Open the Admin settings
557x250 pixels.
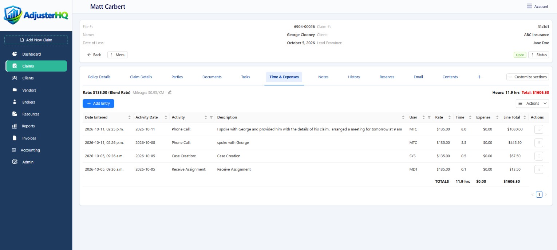coord(28,162)
